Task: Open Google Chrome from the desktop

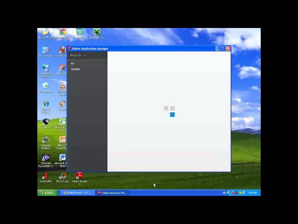Action: (63, 34)
